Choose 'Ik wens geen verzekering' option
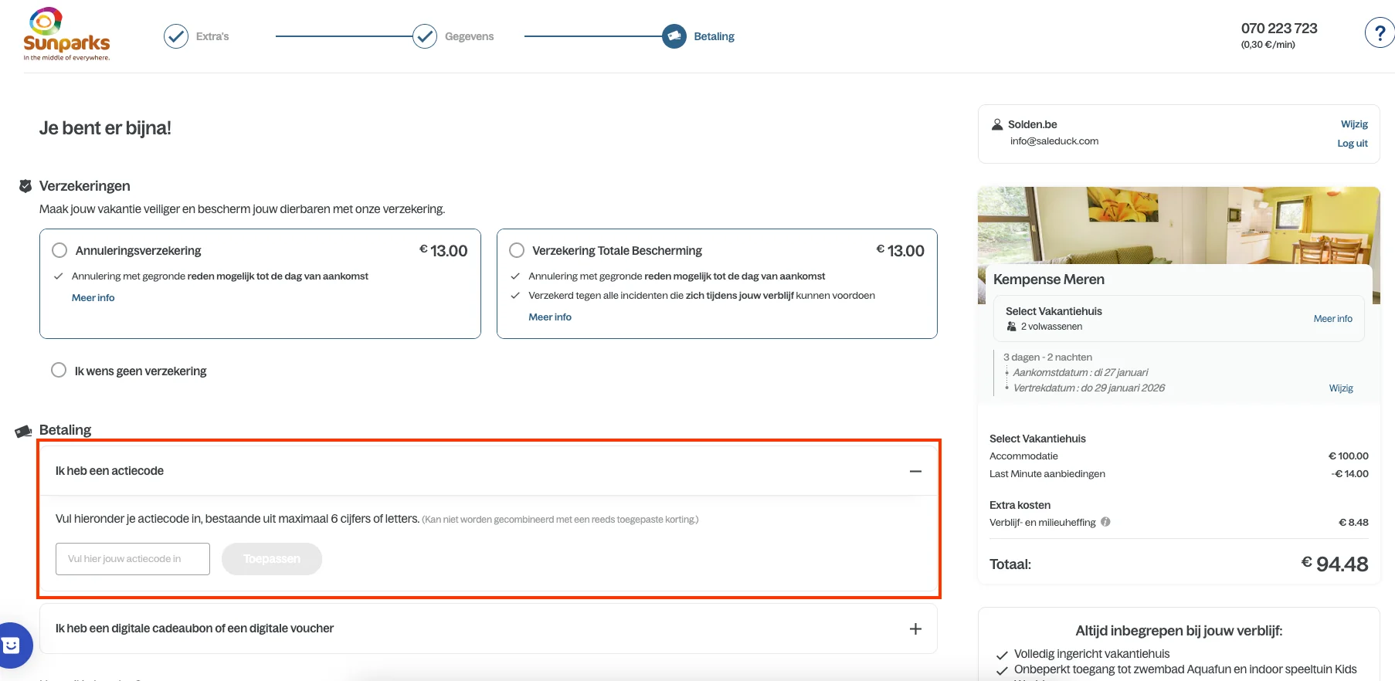1395x681 pixels. point(59,370)
